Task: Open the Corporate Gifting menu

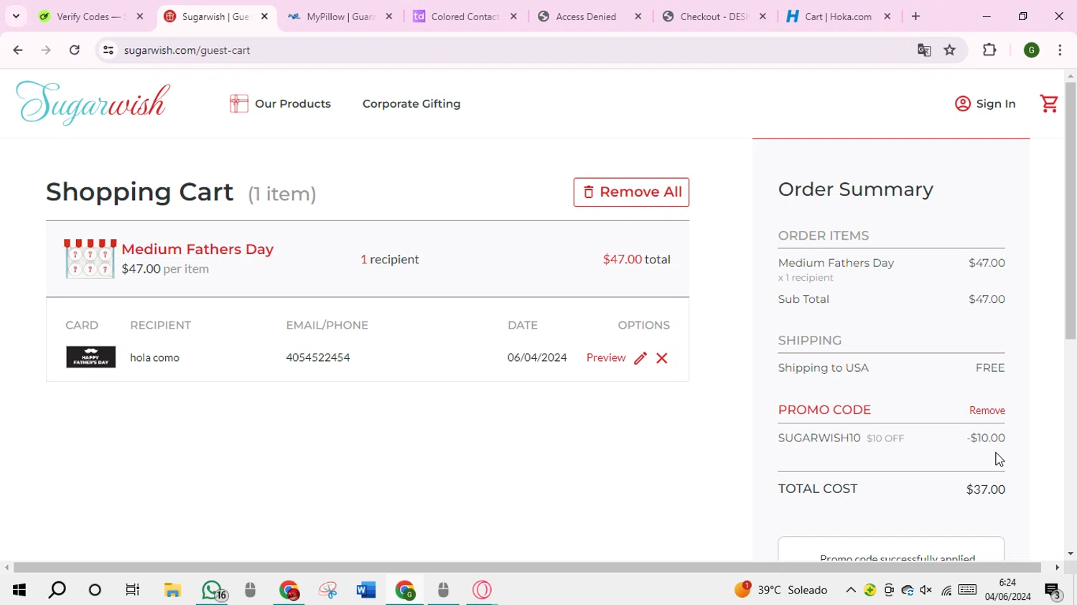Action: [411, 103]
